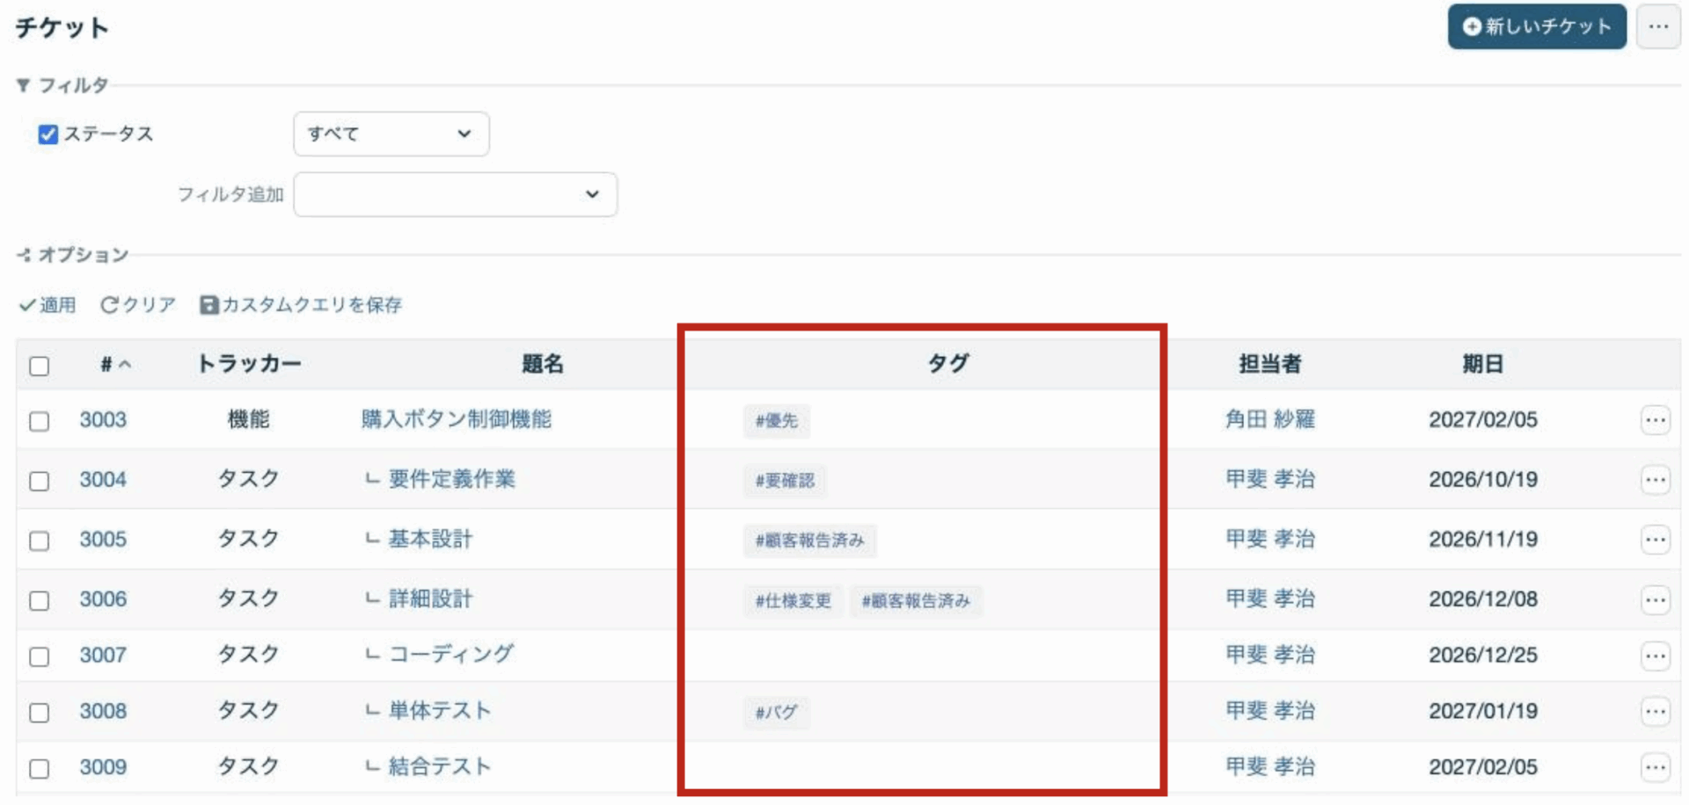Open 結合テスト ticket title
Image resolution: width=1689 pixels, height=805 pixels.
click(x=440, y=766)
